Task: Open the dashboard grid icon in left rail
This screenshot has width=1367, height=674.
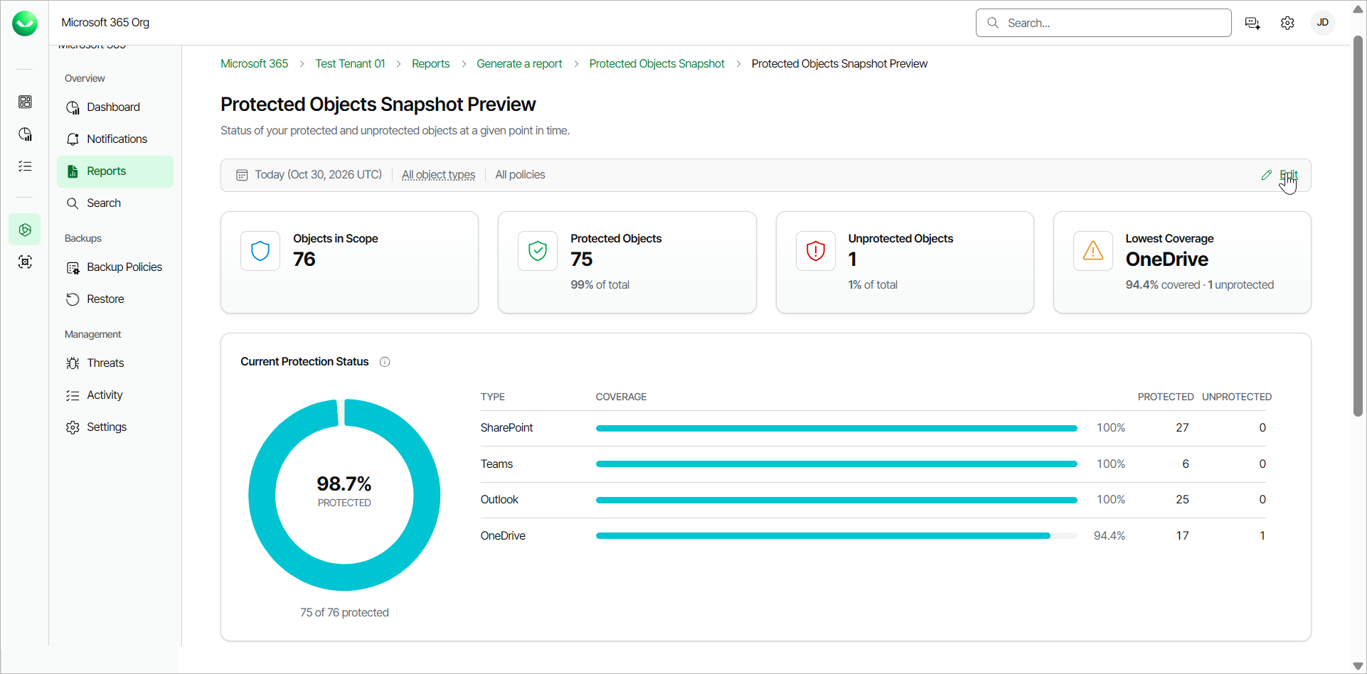Action: click(25, 102)
